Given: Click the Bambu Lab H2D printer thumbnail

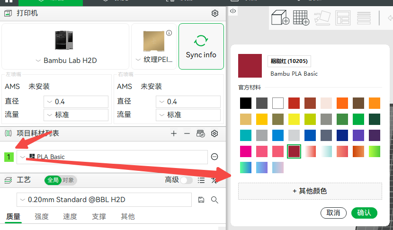Looking at the screenshot, I should click(64, 40).
